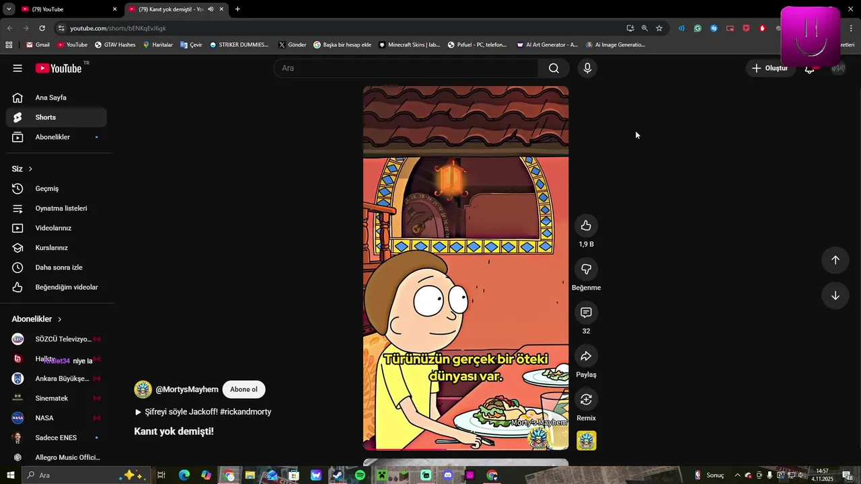The height and width of the screenshot is (484, 861).
Task: Open Discord from the taskbar
Action: tap(448, 475)
